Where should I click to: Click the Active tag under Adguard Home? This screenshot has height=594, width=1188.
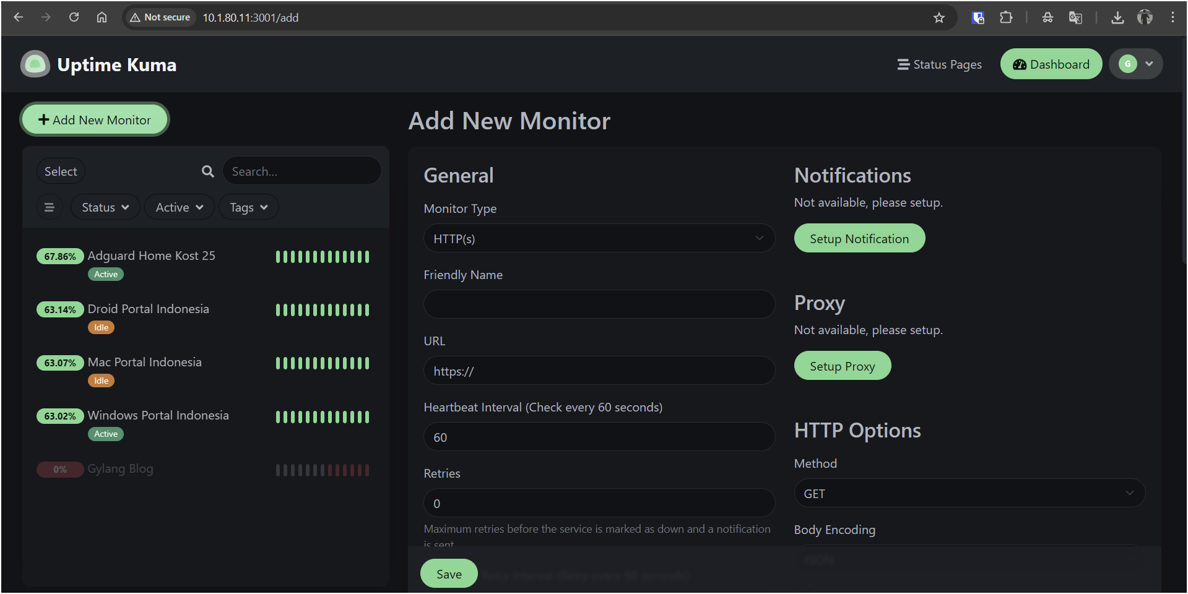pos(106,274)
